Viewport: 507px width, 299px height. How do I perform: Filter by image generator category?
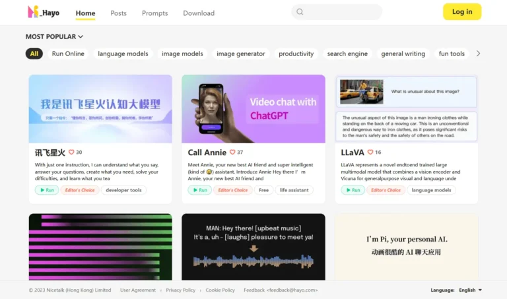241,53
